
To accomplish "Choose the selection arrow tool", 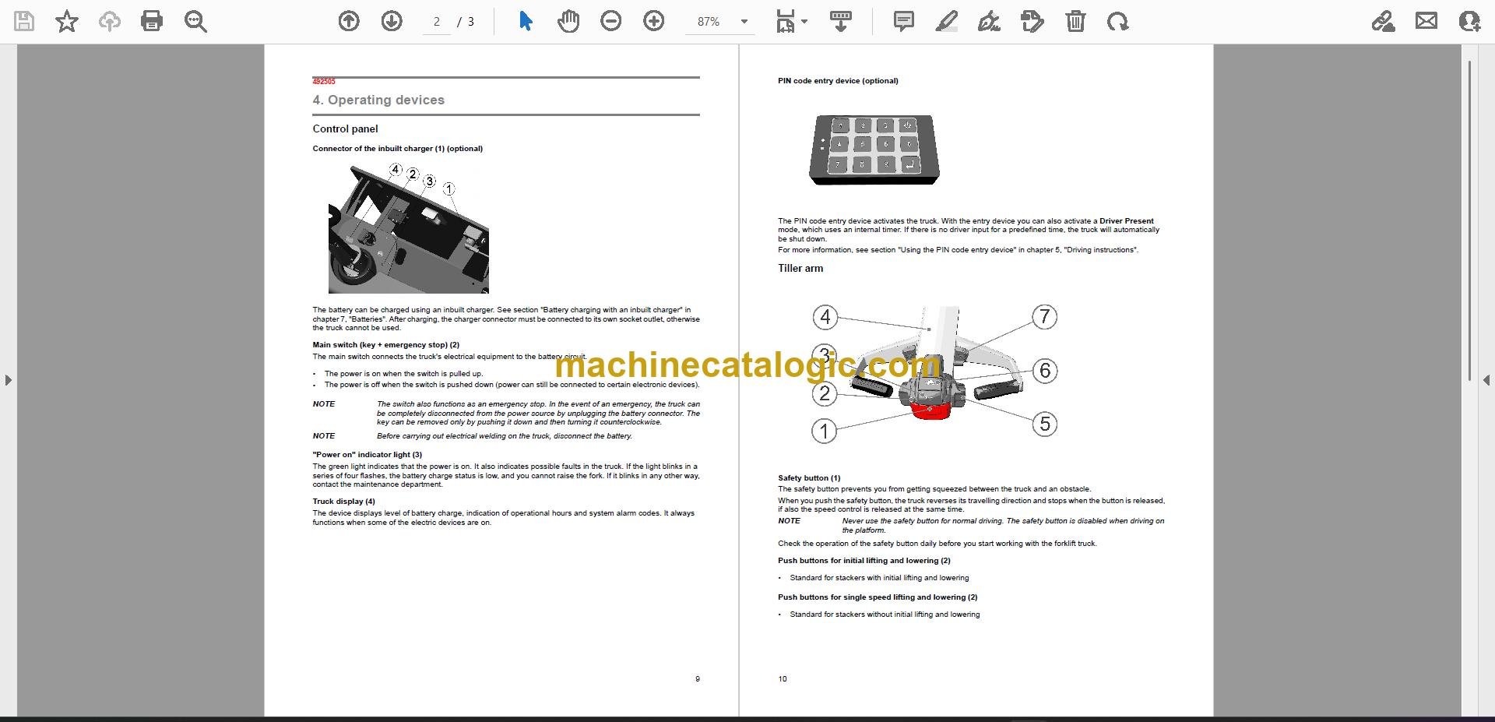I will (x=526, y=21).
